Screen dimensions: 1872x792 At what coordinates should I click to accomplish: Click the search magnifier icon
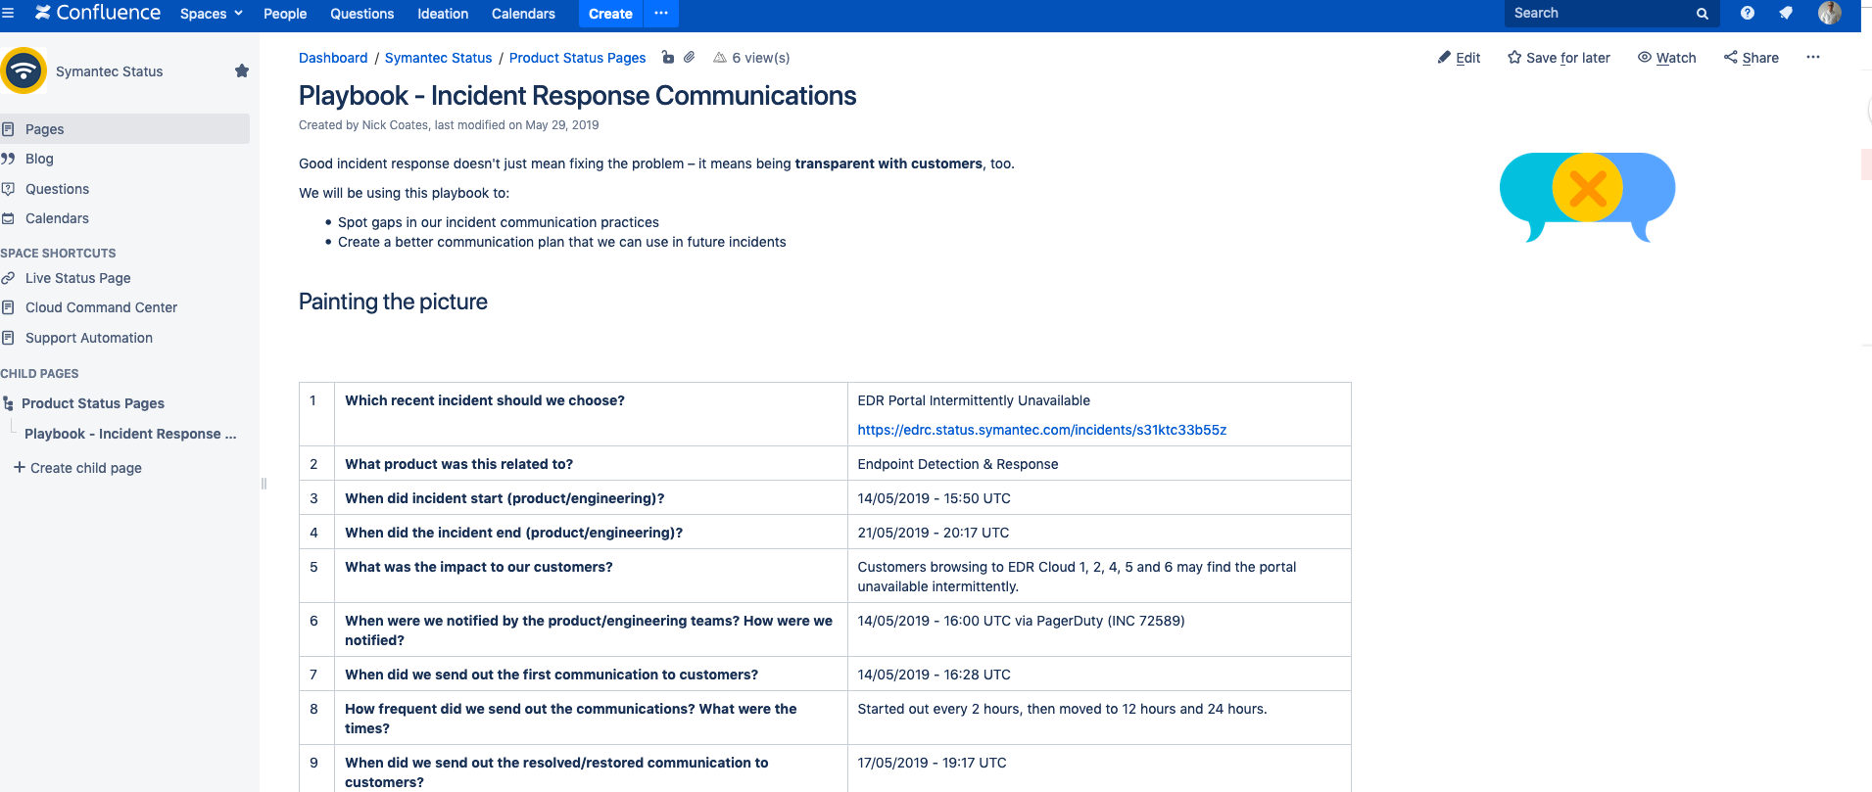[1703, 14]
